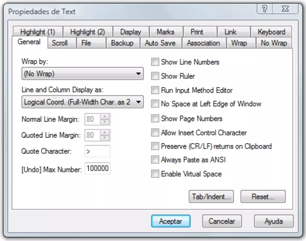Click the help question mark icon

(x=265, y=9)
